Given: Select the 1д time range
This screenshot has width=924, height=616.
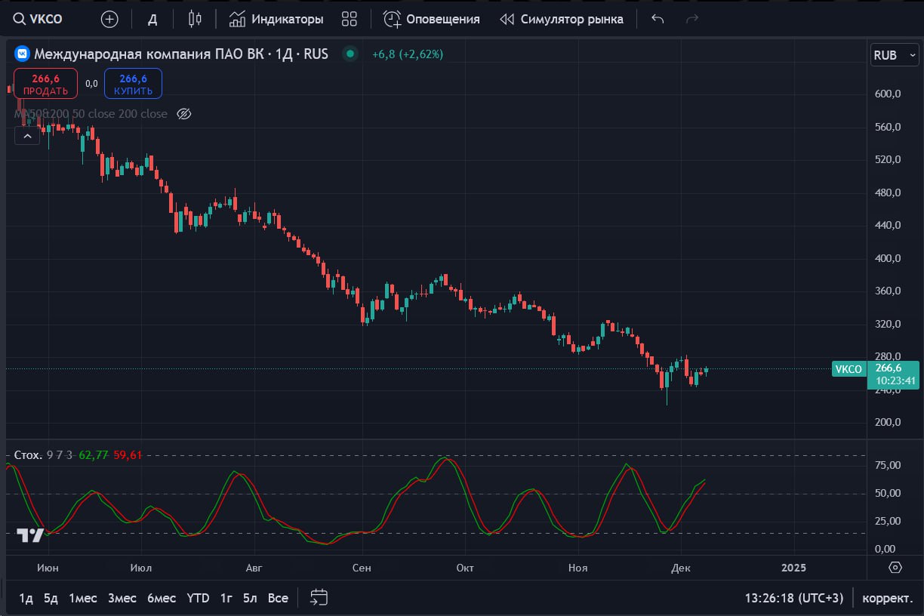Looking at the screenshot, I should click(26, 598).
